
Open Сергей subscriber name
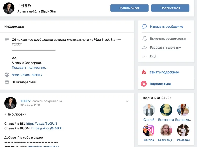tap(149, 120)
